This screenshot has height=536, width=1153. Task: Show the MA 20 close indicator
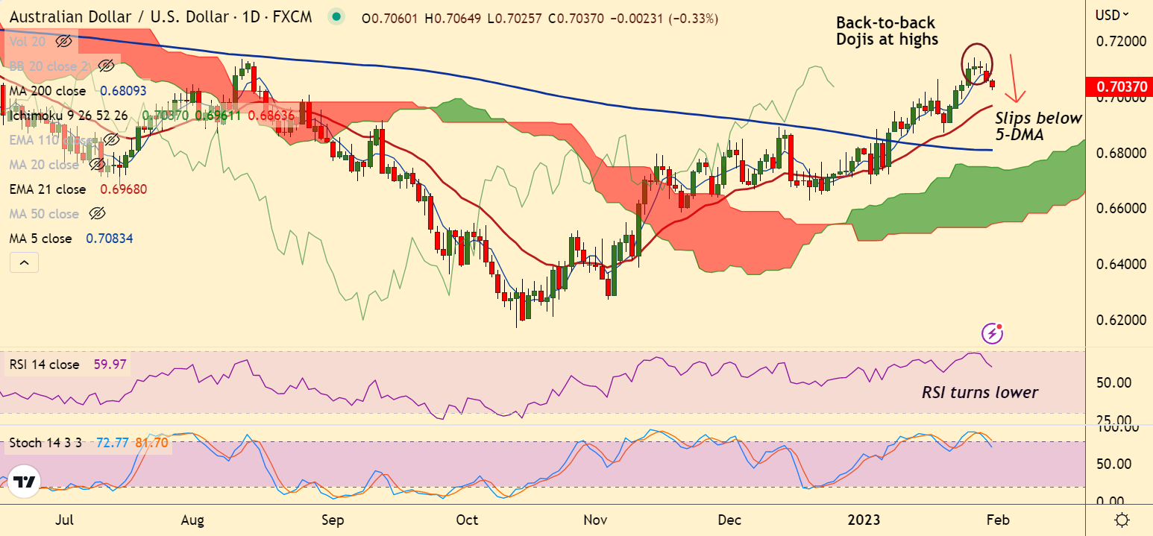click(95, 165)
